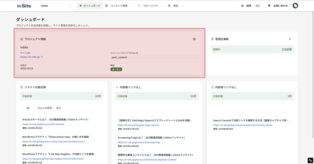Click the floating widget icon at bottom right
Image resolution: width=314 pixels, height=164 pixels.
pos(310,160)
